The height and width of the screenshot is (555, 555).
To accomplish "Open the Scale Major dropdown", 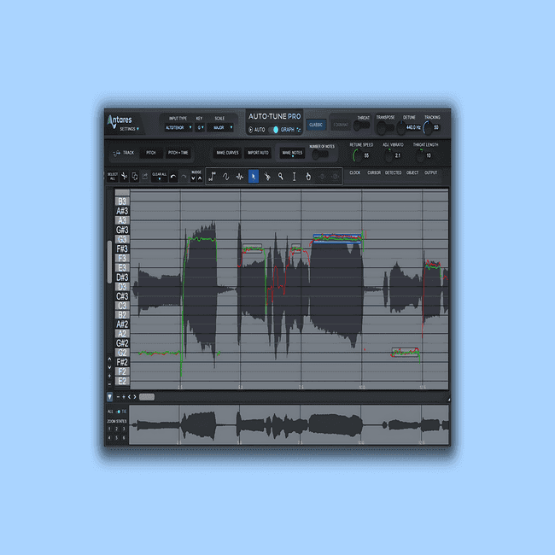I will coord(221,127).
